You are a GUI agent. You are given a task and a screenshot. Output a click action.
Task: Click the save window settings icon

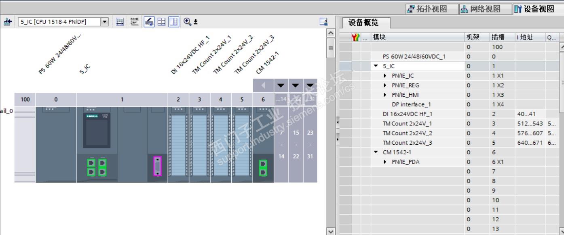(x=323, y=22)
